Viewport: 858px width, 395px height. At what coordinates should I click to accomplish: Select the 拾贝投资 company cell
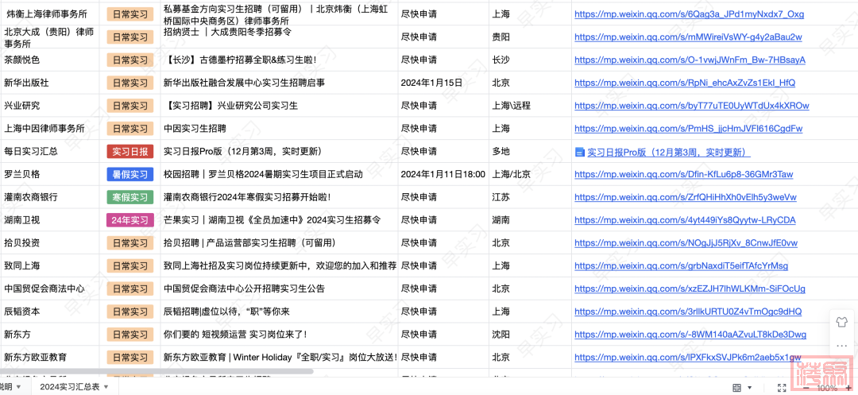click(x=49, y=243)
